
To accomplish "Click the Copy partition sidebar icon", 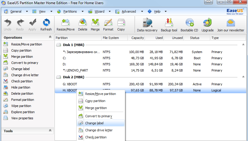I will (x=6, y=50).
